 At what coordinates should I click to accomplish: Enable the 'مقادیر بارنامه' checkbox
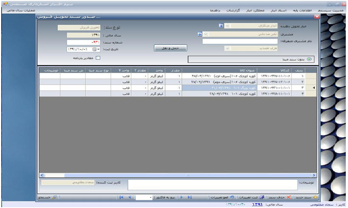point(97,58)
